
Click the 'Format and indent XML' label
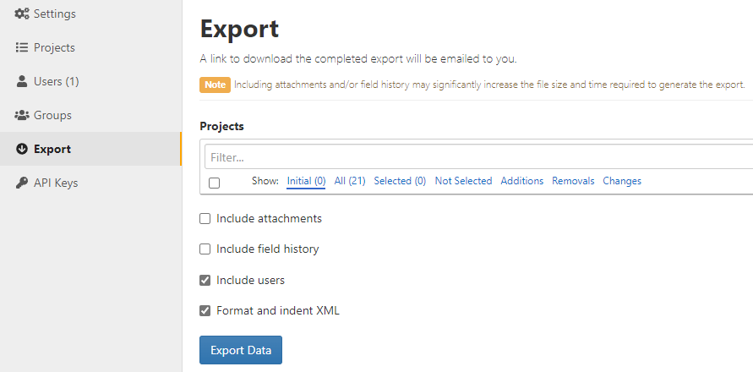(278, 311)
